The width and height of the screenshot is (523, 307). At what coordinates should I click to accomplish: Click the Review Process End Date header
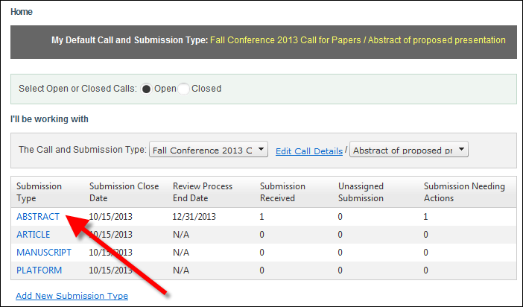(203, 192)
